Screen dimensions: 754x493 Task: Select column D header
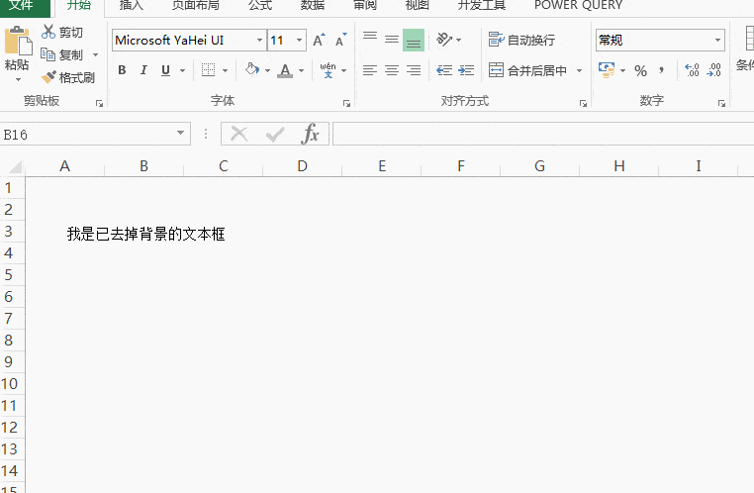click(302, 166)
